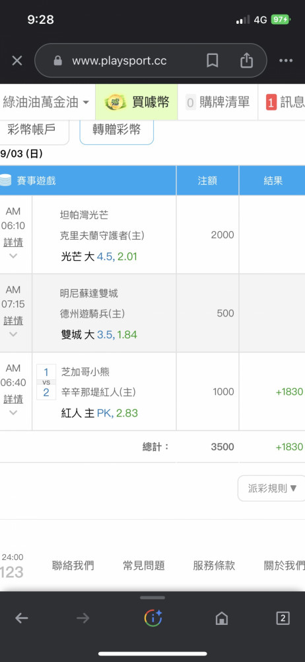Expand 詳情 for the 06:40 紅人 game
This screenshot has height=662, width=305.
[x=13, y=399]
